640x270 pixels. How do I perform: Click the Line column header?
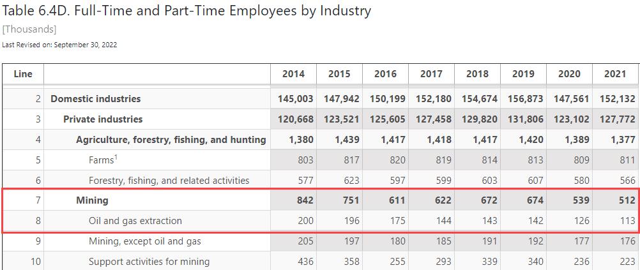tap(23, 74)
